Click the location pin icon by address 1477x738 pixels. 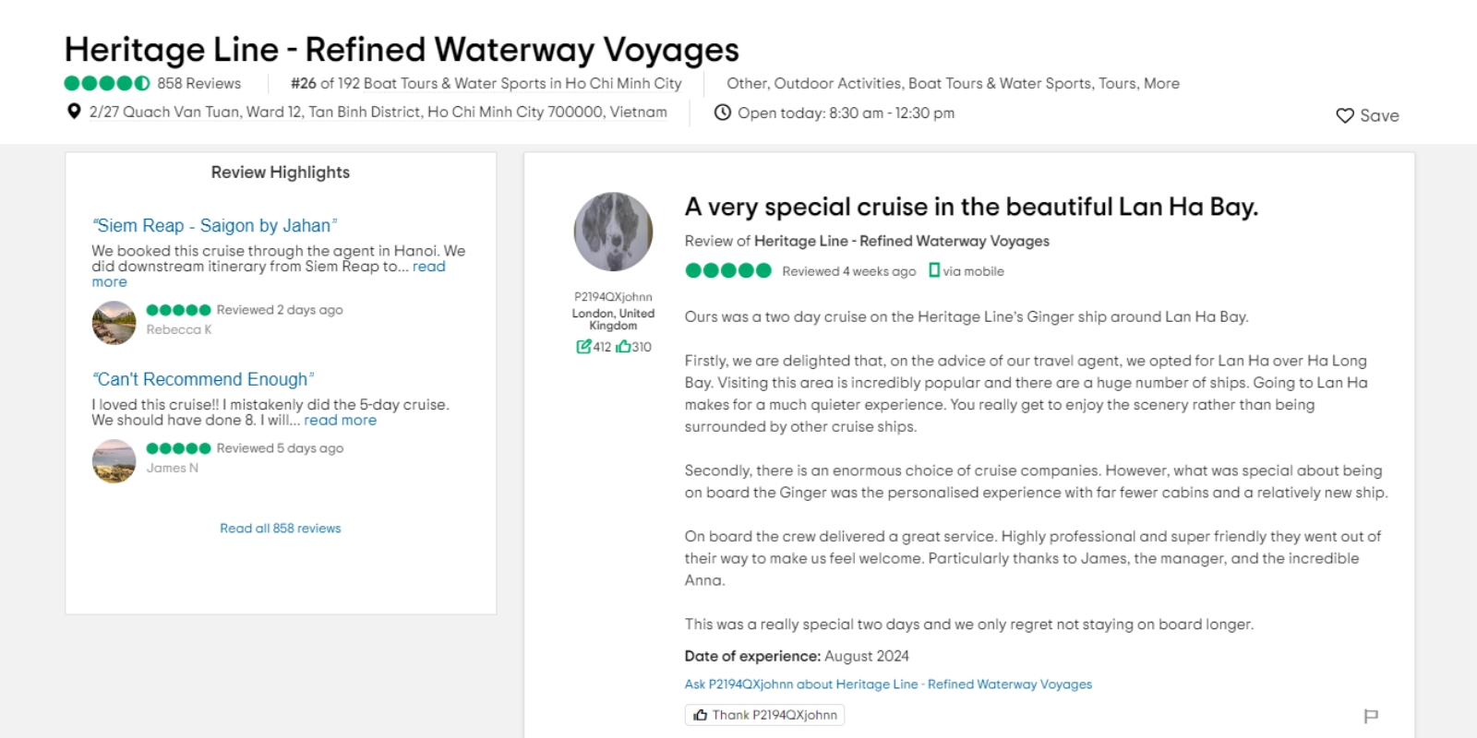point(74,112)
